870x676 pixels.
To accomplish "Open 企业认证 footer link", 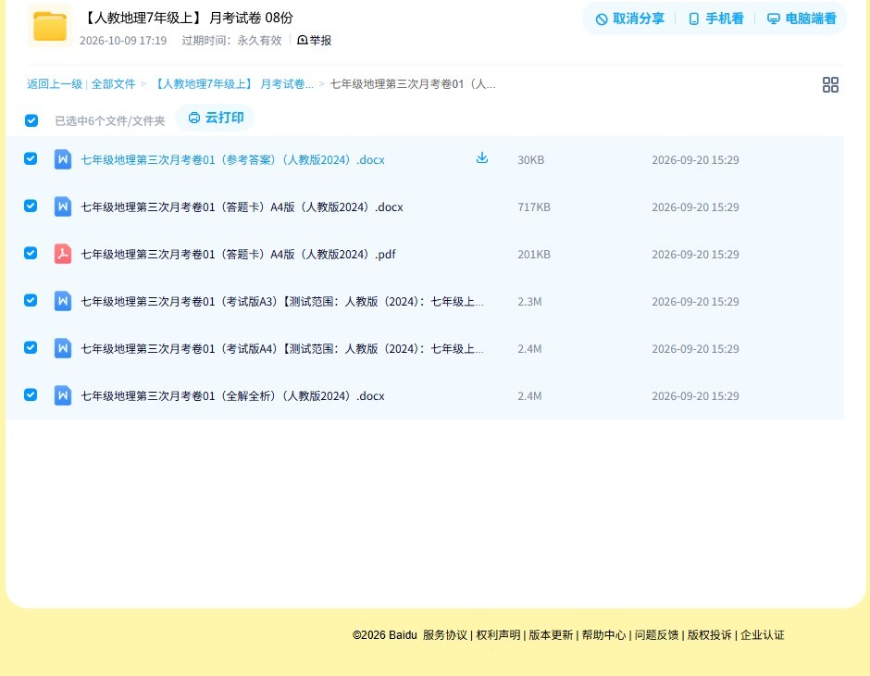I will point(763,635).
